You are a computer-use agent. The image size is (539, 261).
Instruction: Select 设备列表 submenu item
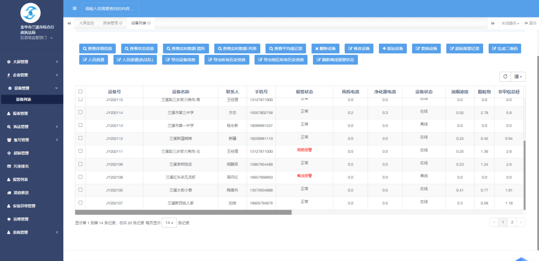click(31, 100)
